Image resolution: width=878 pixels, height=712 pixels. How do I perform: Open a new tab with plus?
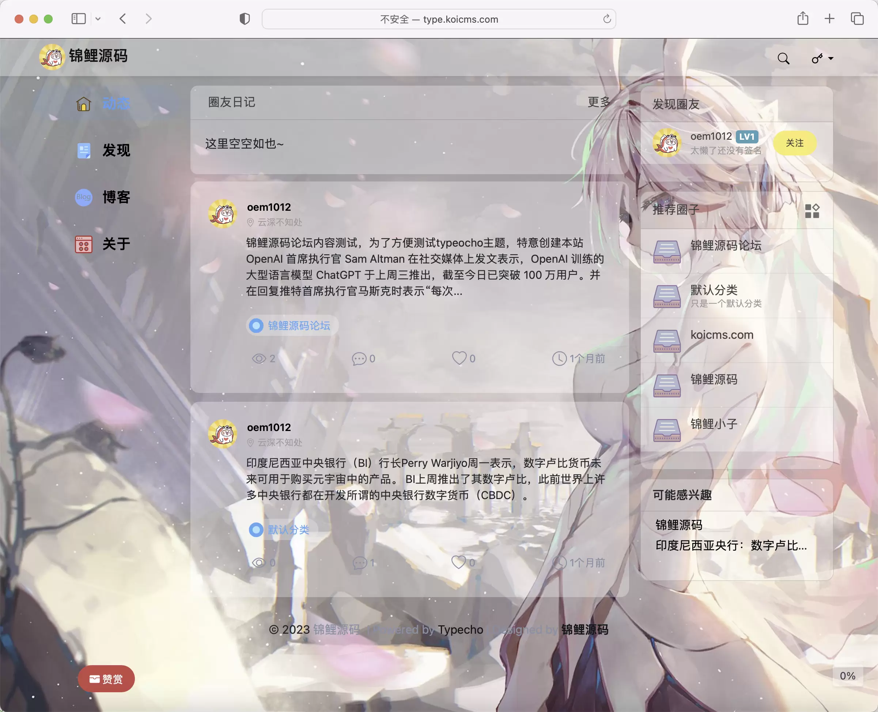pos(829,19)
